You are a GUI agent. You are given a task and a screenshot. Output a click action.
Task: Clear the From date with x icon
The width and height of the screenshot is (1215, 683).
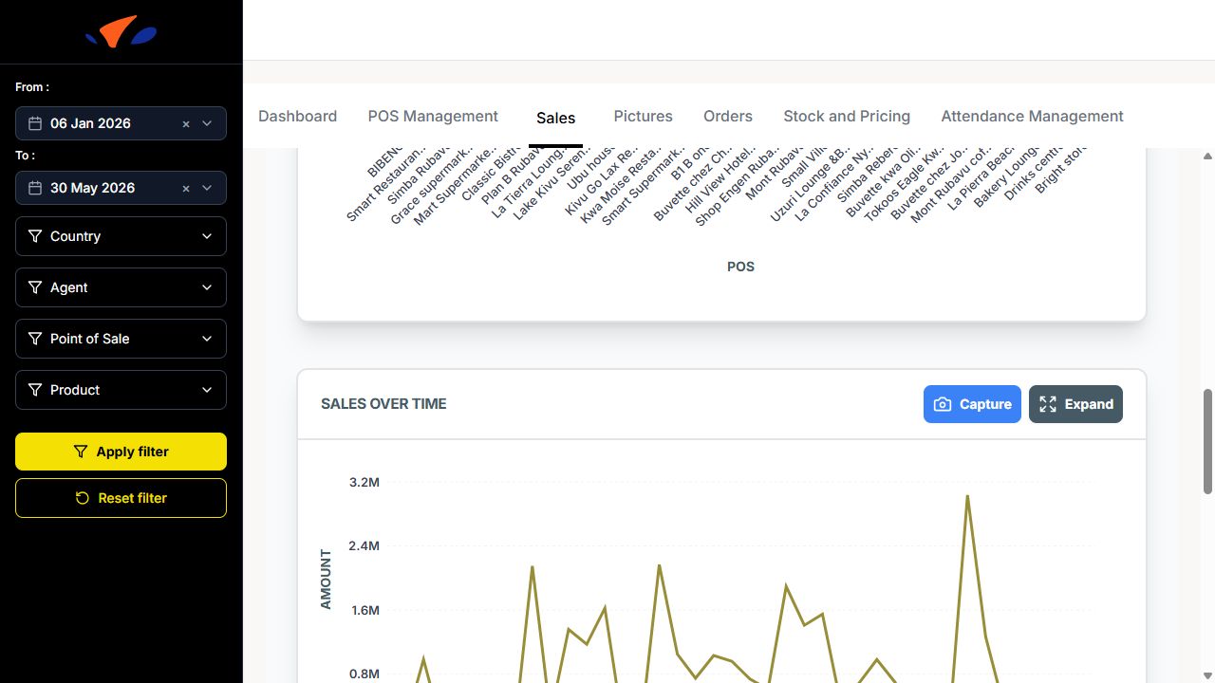click(186, 124)
